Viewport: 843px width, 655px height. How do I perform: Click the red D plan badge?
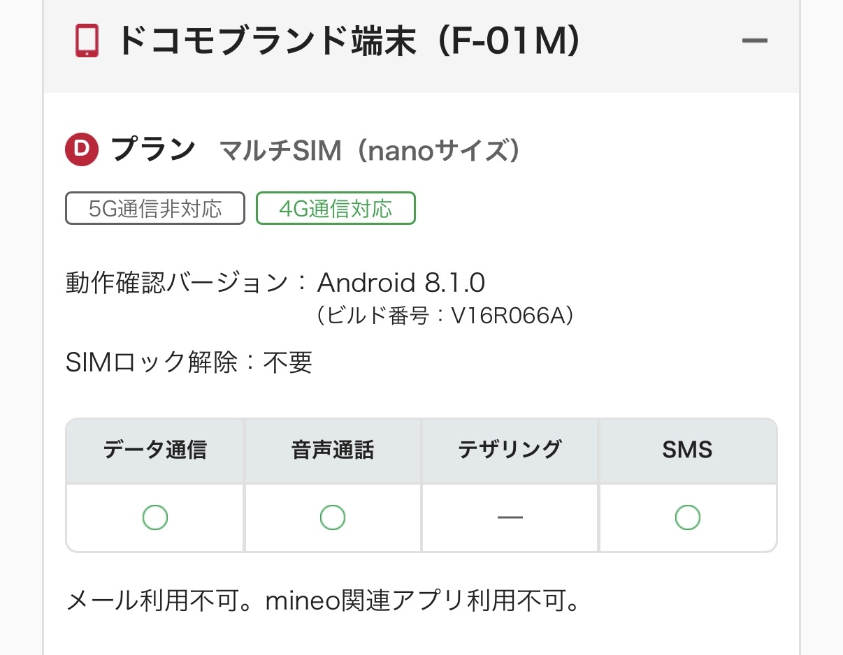[x=82, y=150]
